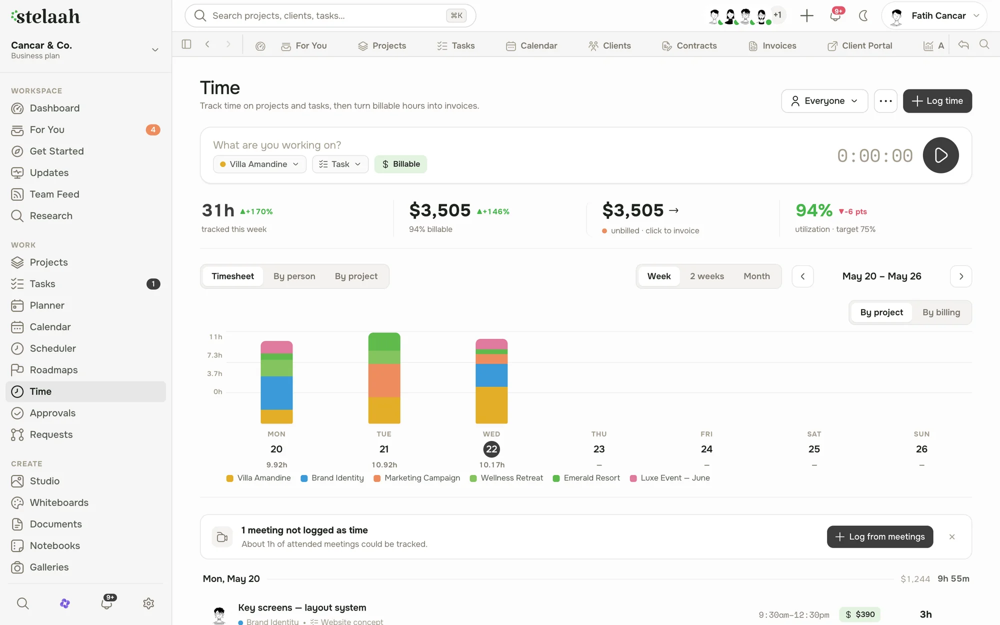Open the Projects tab
Viewport: 1000px width, 625px height.
pos(382,46)
